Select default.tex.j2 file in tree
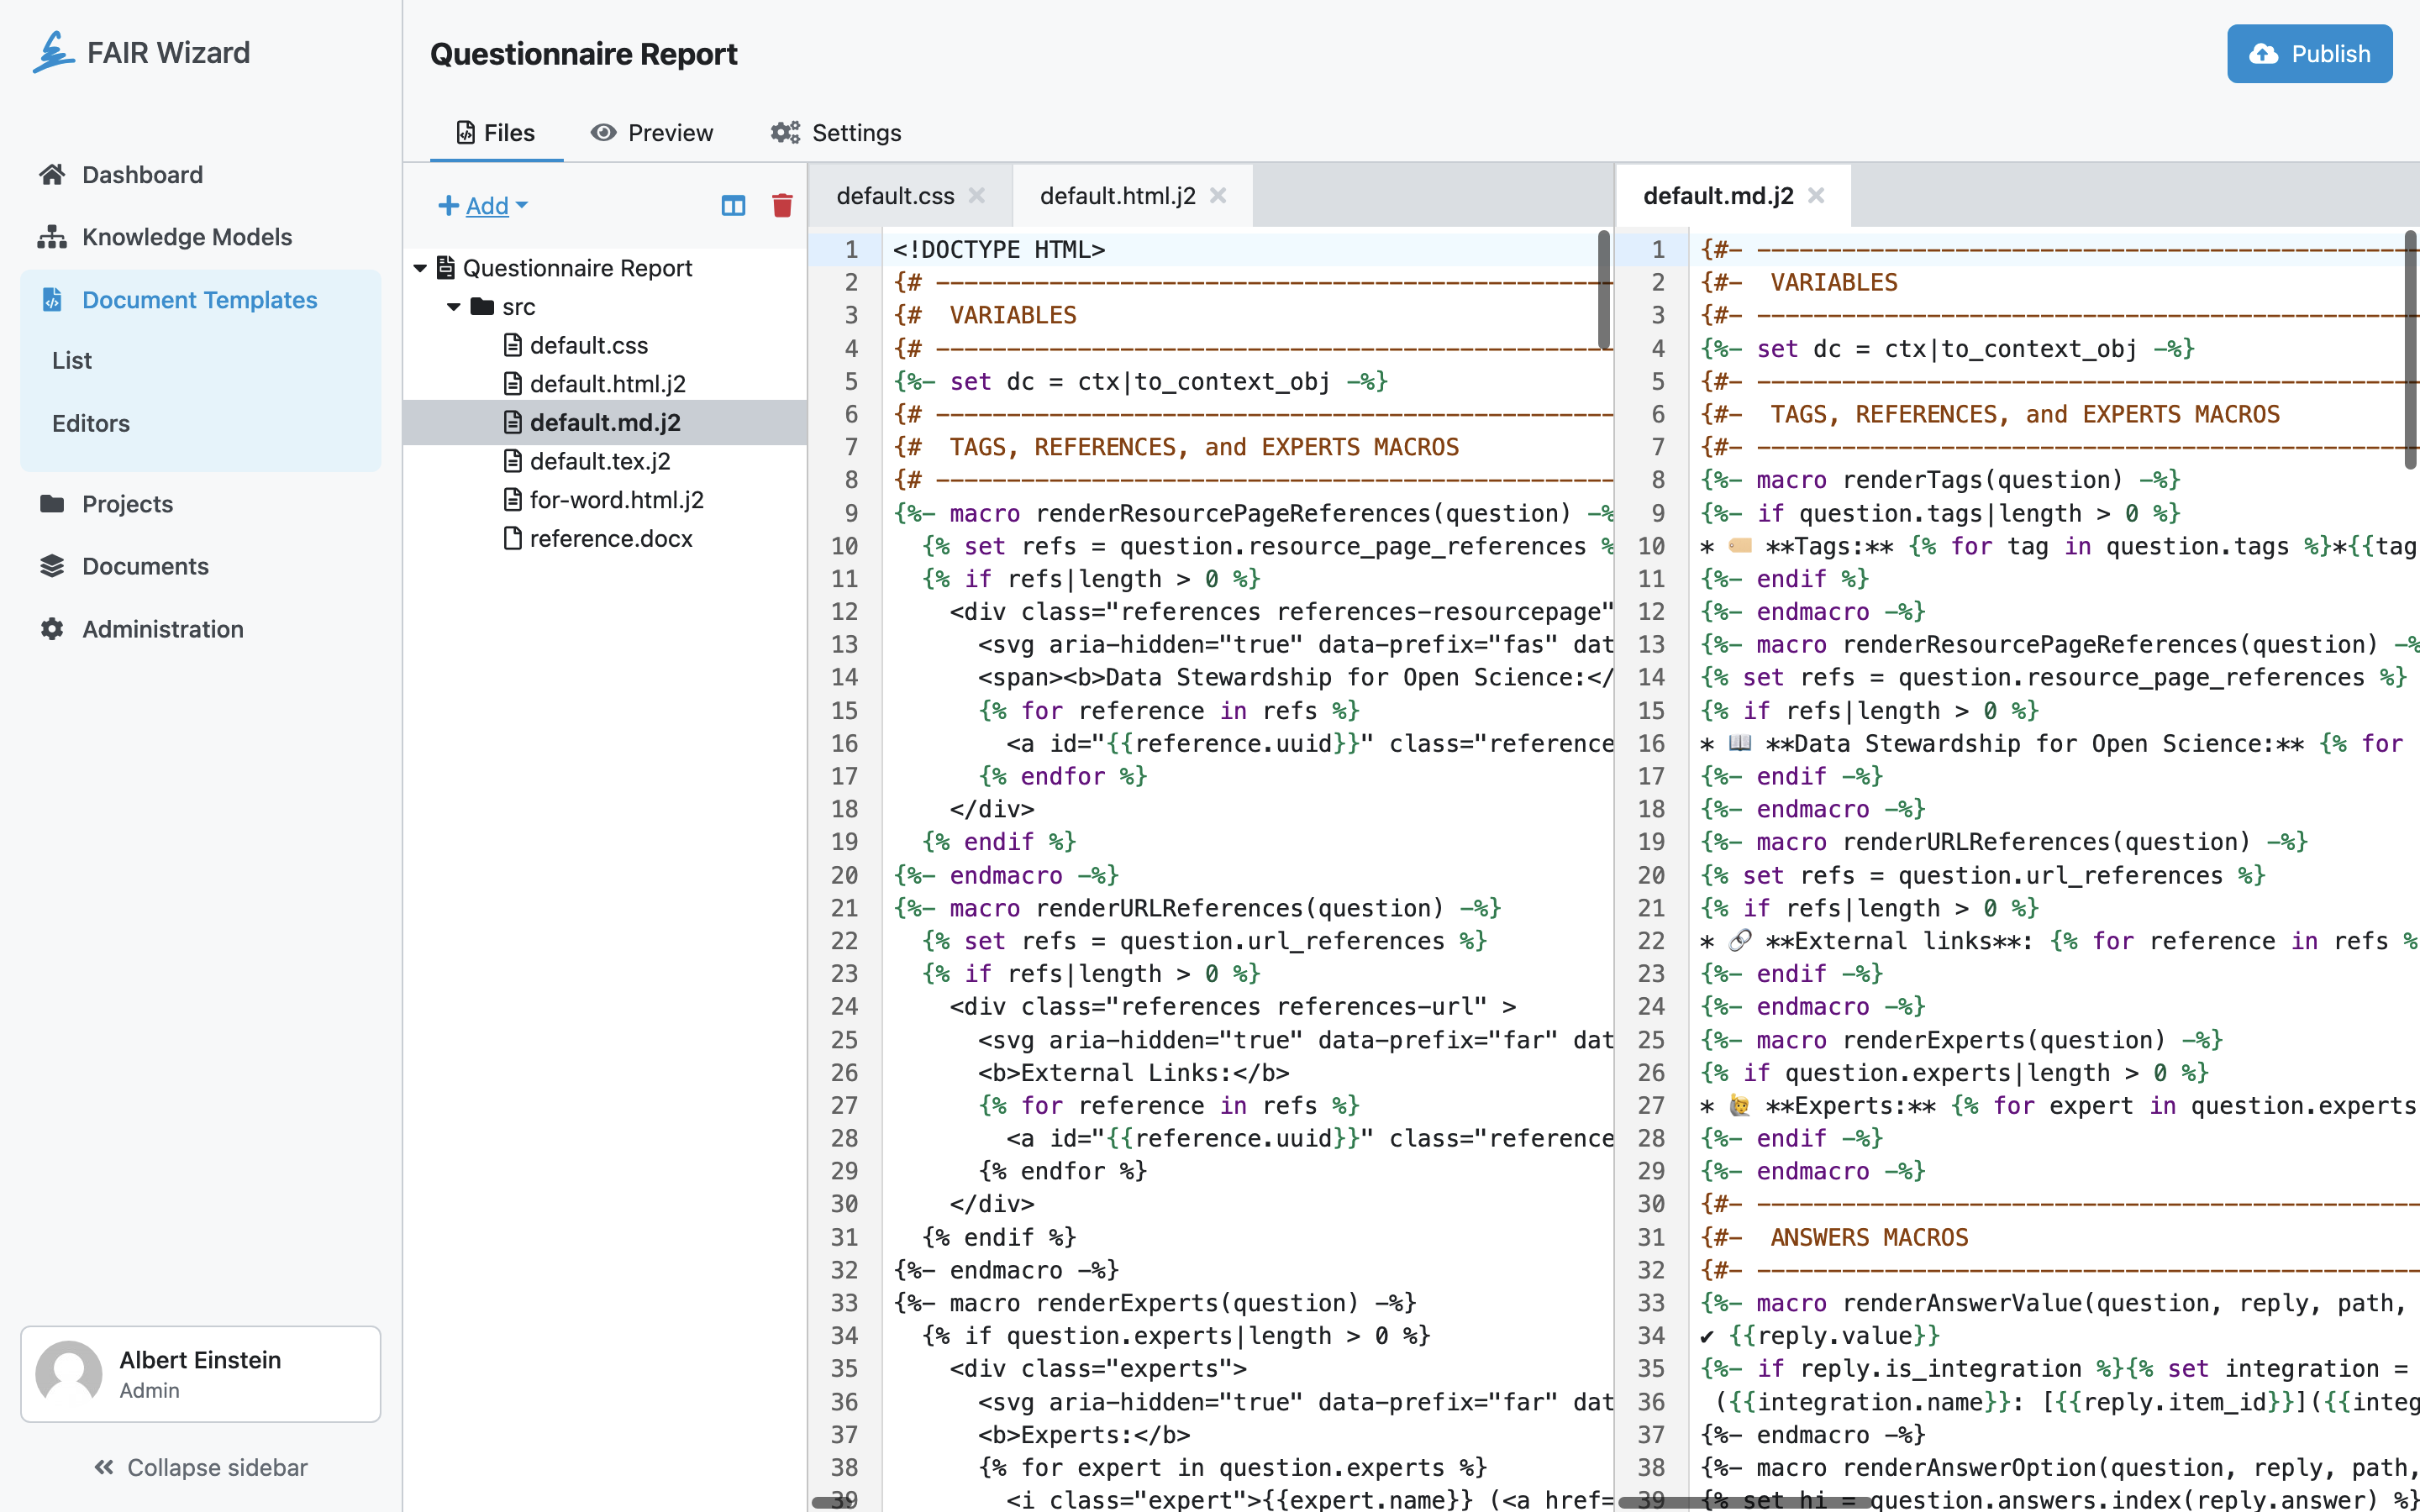 [600, 461]
